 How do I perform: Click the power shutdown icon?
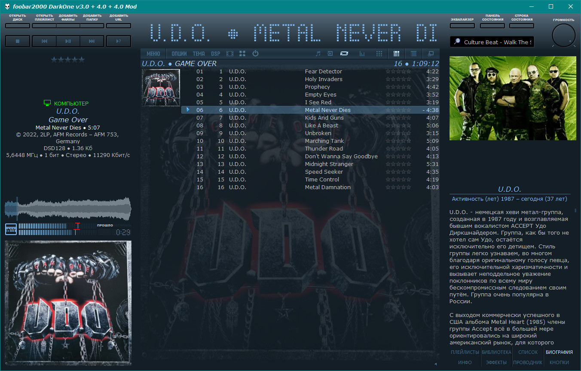[255, 54]
